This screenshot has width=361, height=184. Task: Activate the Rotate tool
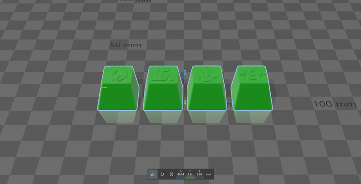(x=162, y=174)
